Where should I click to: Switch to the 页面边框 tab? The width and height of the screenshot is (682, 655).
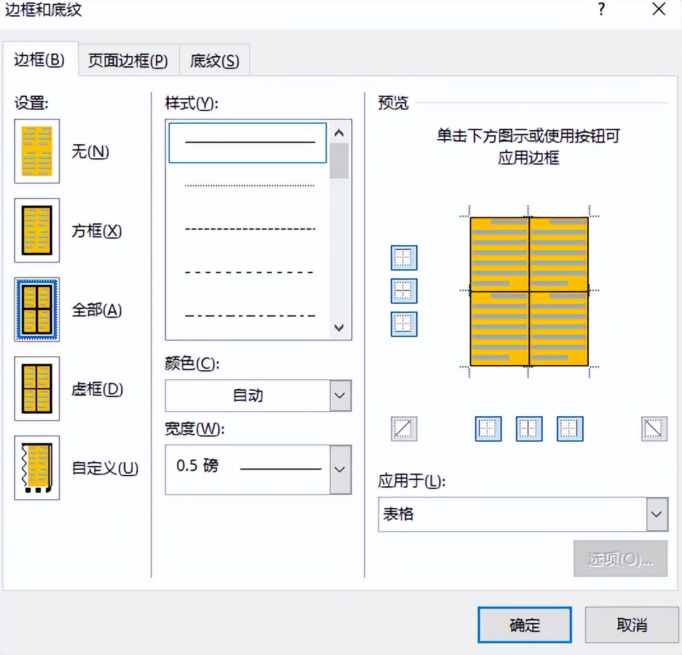click(128, 59)
